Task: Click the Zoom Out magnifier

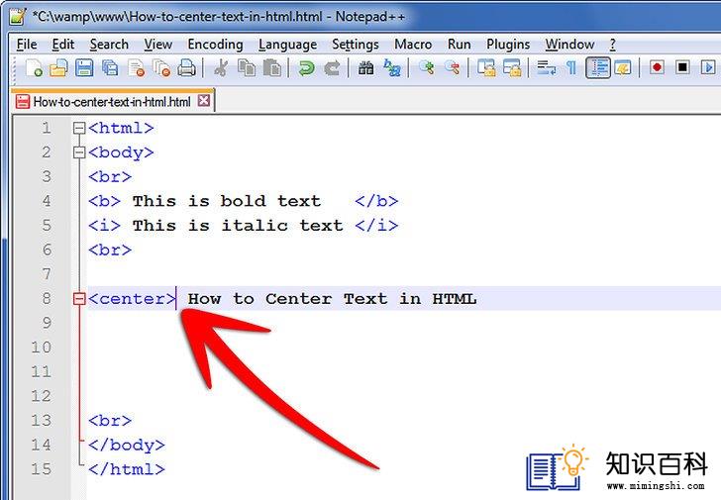Action: pos(452,68)
